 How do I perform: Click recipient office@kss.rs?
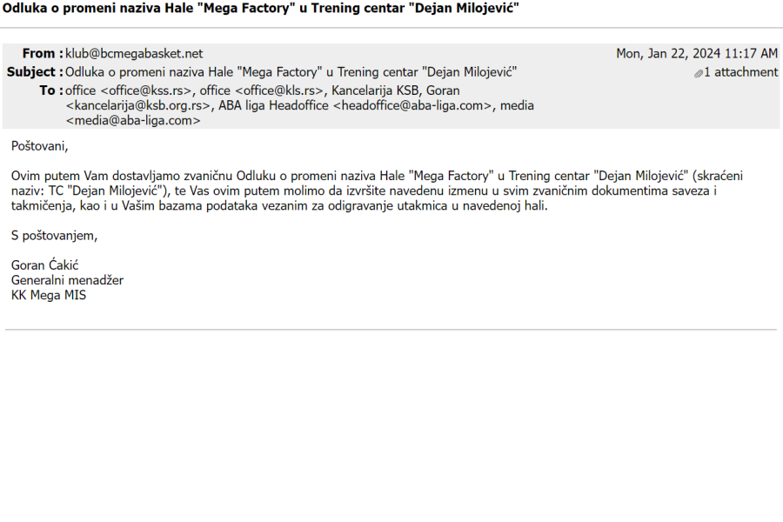point(146,90)
